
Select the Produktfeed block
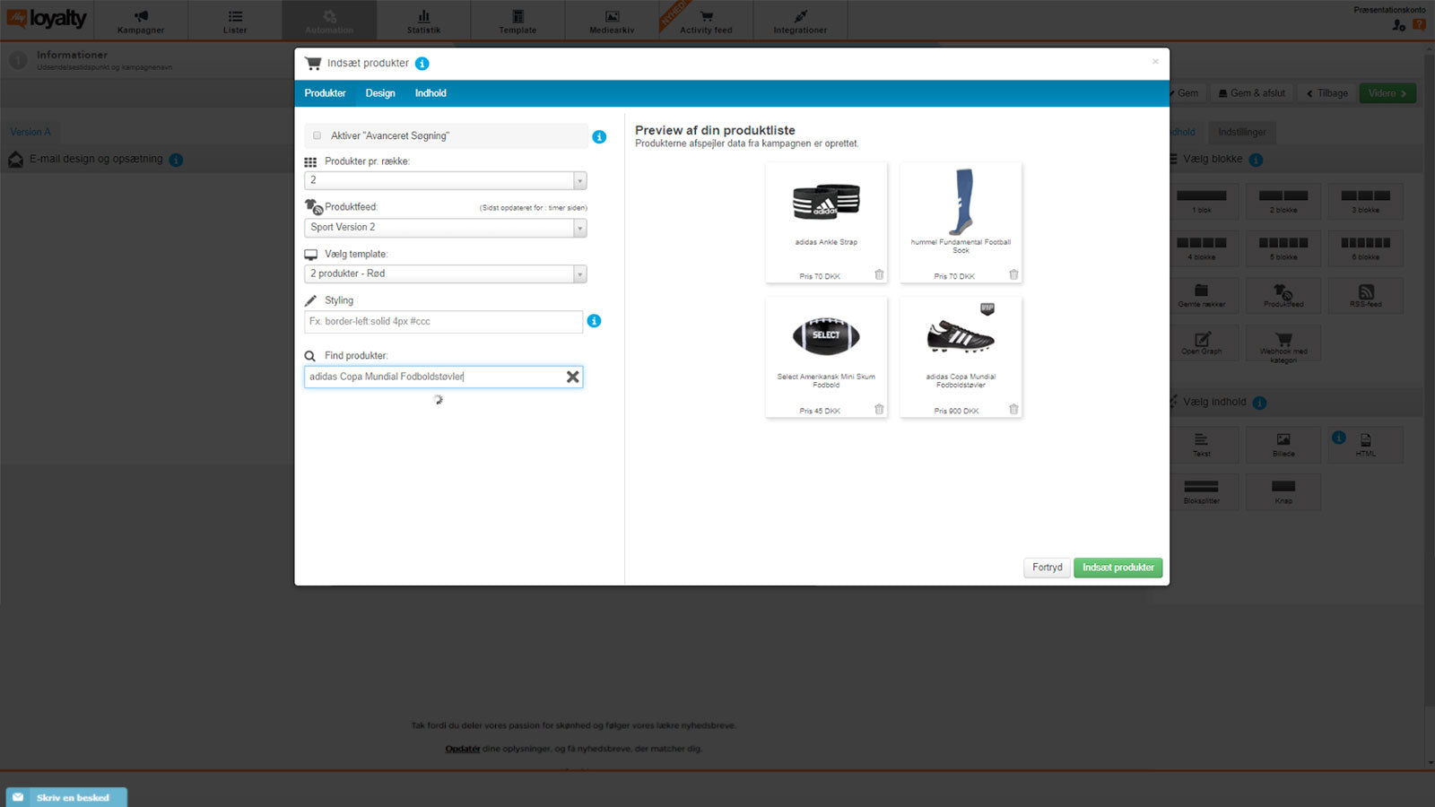tap(1283, 296)
